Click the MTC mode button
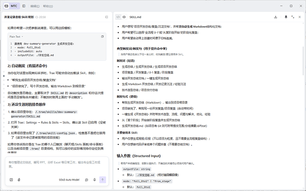This screenshot has width=306, height=191. pyautogui.click(x=12, y=6)
